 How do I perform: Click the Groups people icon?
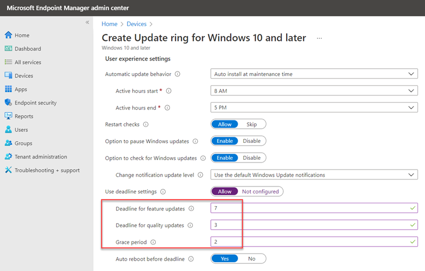click(x=8, y=143)
